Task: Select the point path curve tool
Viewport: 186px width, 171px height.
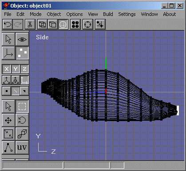Action: (8, 148)
